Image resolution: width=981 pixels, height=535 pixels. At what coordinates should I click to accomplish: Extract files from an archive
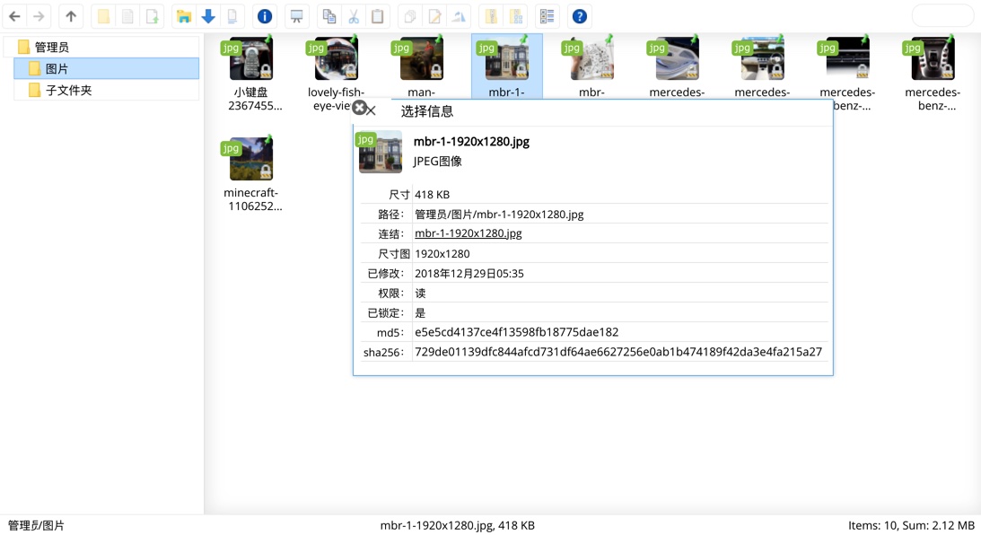tap(492, 16)
